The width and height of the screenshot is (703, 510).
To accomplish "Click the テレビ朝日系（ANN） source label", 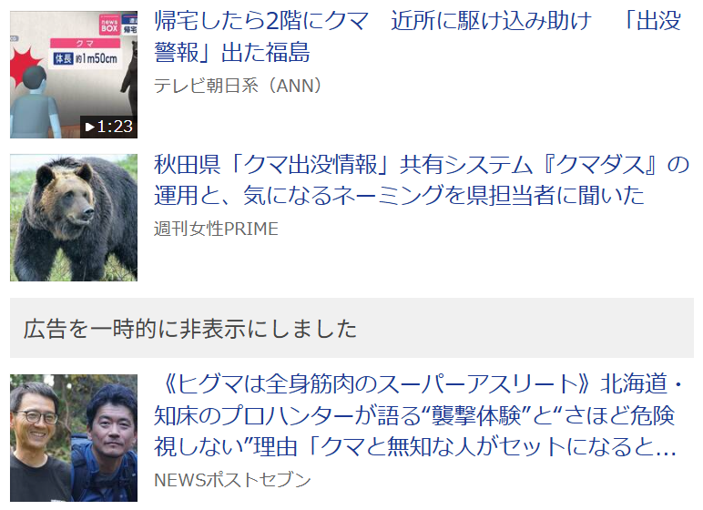I will 238,86.
